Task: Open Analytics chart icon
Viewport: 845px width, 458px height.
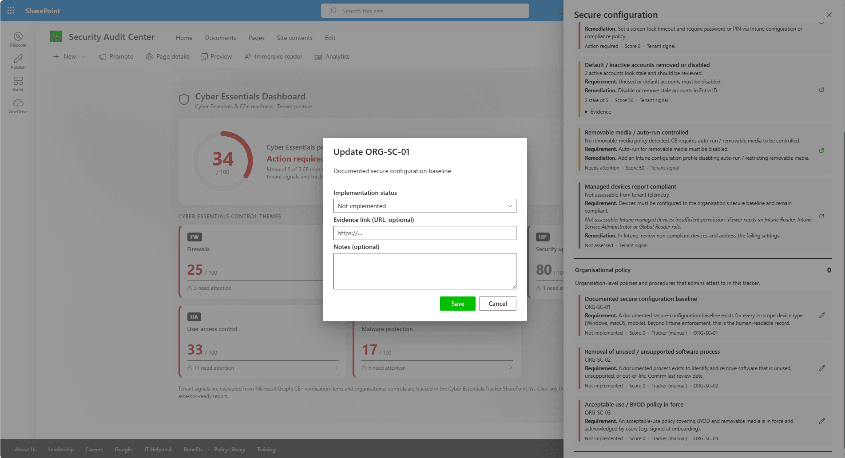Action: 318,56
